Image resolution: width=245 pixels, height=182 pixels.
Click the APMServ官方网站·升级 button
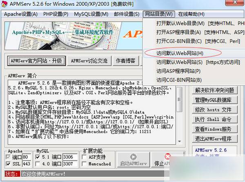click(x=36, y=61)
